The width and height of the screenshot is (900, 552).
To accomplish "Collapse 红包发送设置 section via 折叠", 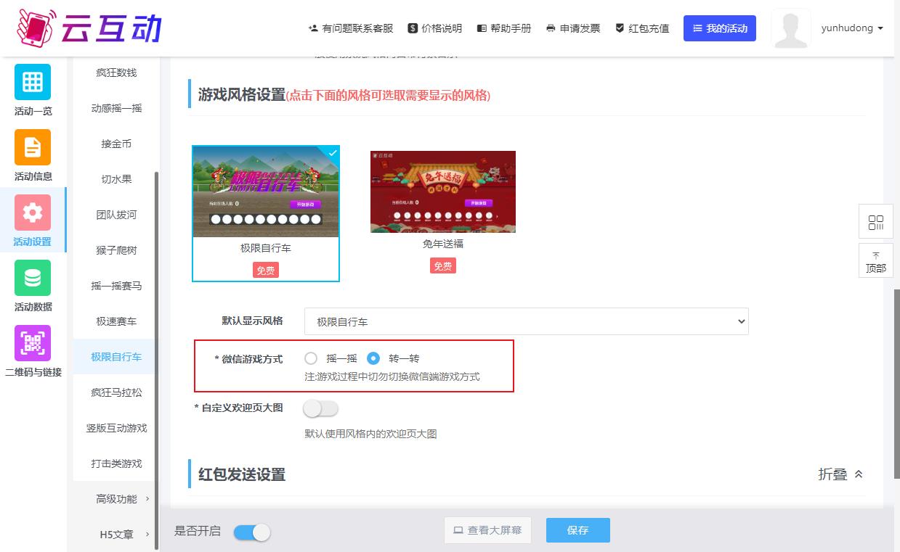I will pyautogui.click(x=841, y=474).
